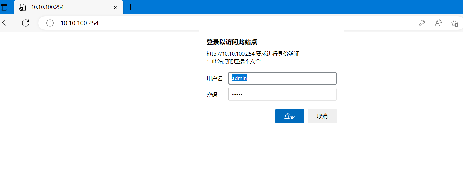Go back with the back arrow
Image resolution: width=463 pixels, height=176 pixels.
click(6, 23)
